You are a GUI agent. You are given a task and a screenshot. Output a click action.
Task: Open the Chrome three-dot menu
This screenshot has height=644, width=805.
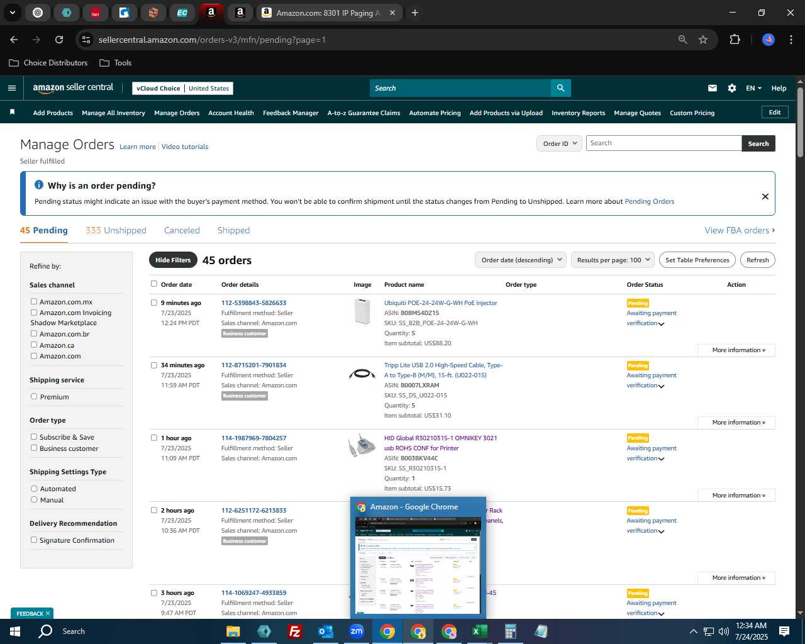[790, 40]
